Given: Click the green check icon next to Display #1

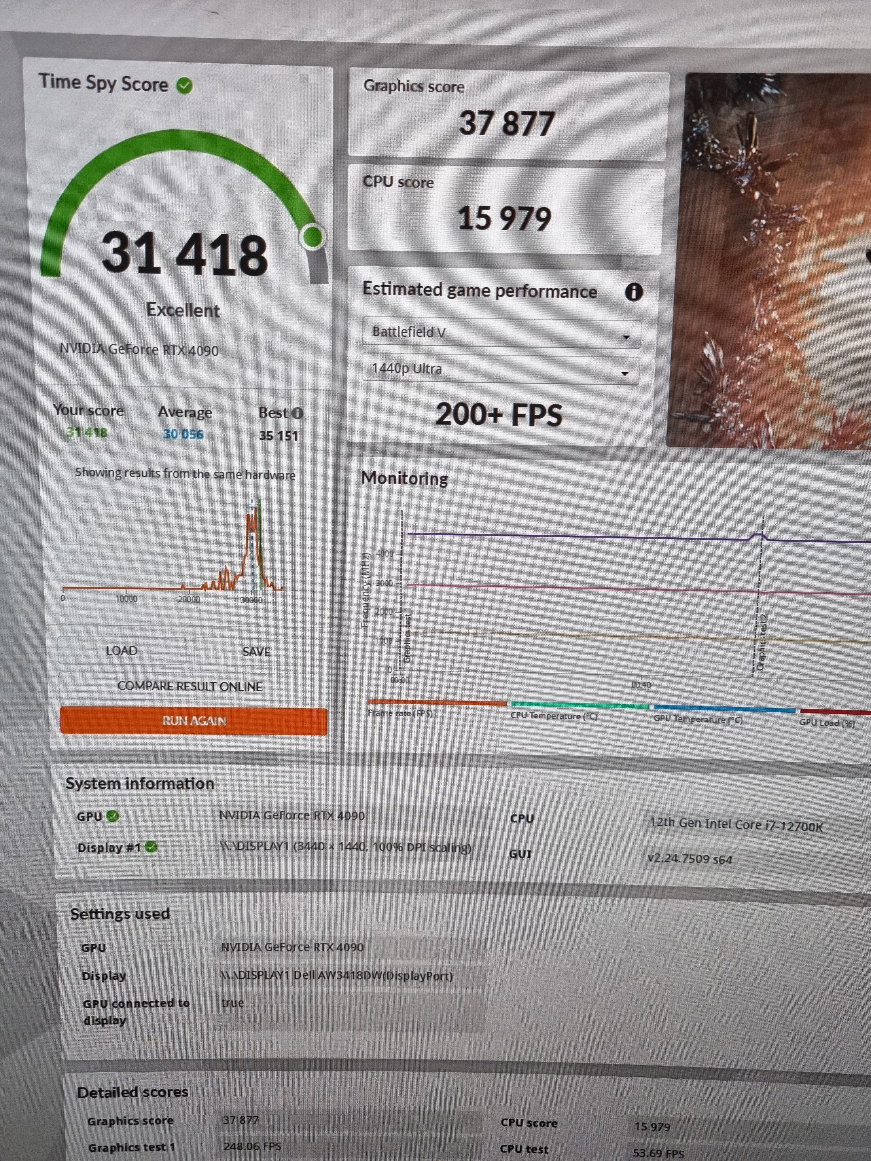Looking at the screenshot, I should pyautogui.click(x=151, y=847).
